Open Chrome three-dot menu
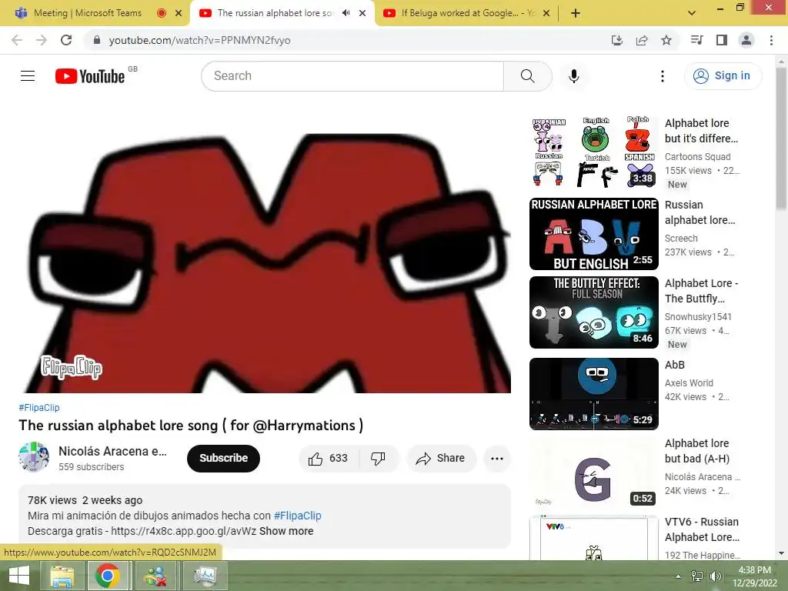The width and height of the screenshot is (788, 591). click(771, 40)
